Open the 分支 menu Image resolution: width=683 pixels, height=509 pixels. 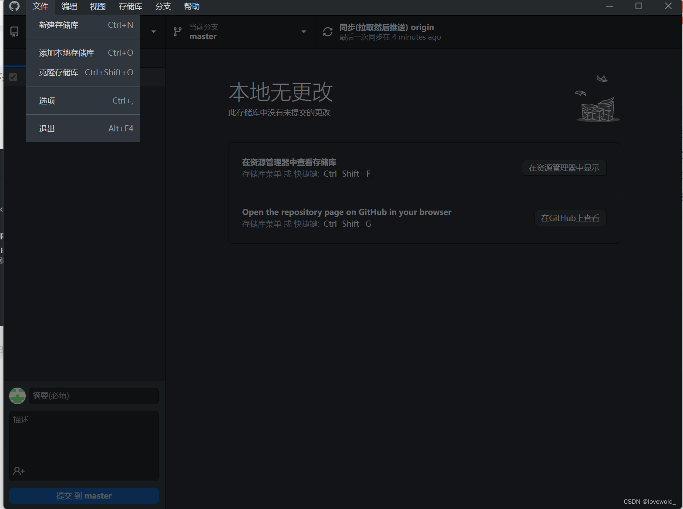coord(163,7)
